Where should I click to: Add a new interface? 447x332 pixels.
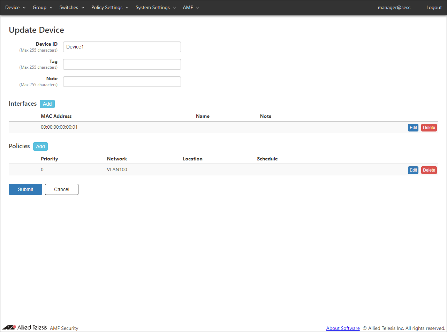pos(47,104)
